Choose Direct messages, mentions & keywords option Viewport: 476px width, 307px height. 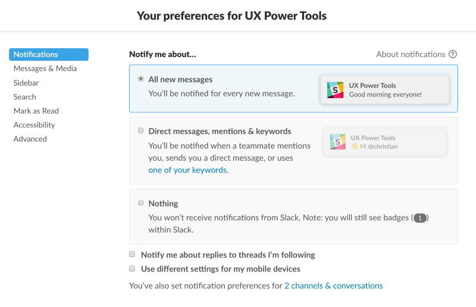[x=141, y=130]
